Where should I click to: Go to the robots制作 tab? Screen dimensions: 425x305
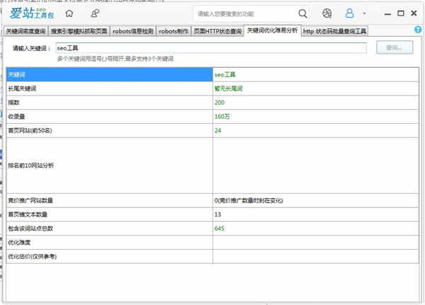click(x=174, y=31)
